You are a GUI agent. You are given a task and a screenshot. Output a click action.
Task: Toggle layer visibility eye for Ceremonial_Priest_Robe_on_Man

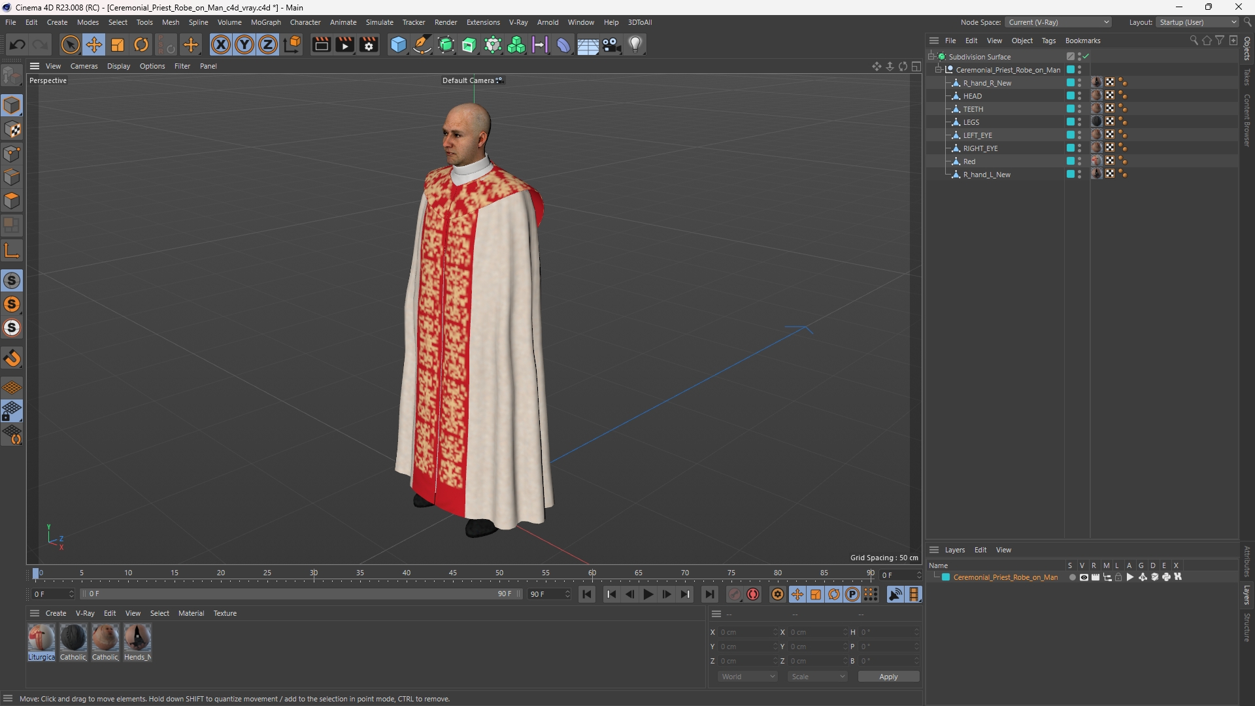coord(1084,577)
